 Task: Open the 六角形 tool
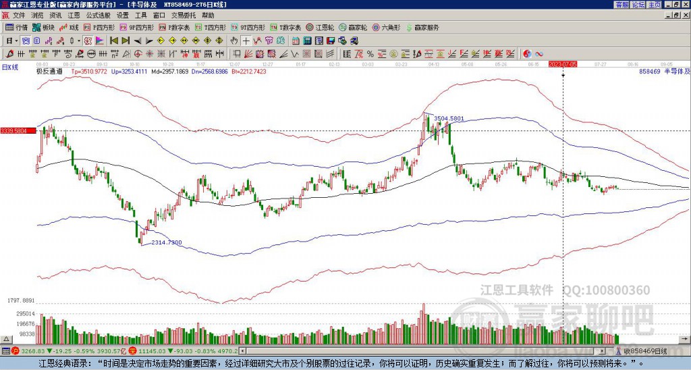coord(387,27)
